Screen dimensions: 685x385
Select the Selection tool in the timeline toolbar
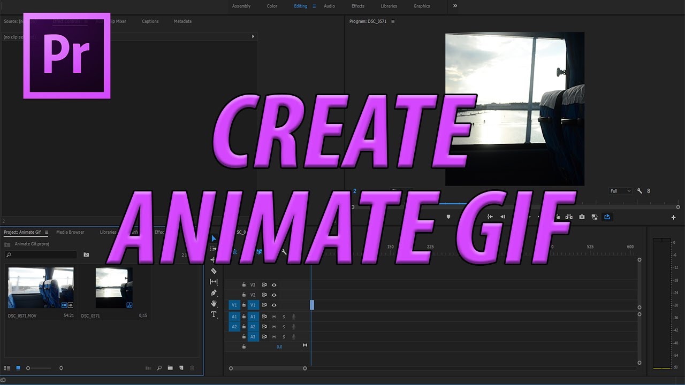[x=214, y=237]
